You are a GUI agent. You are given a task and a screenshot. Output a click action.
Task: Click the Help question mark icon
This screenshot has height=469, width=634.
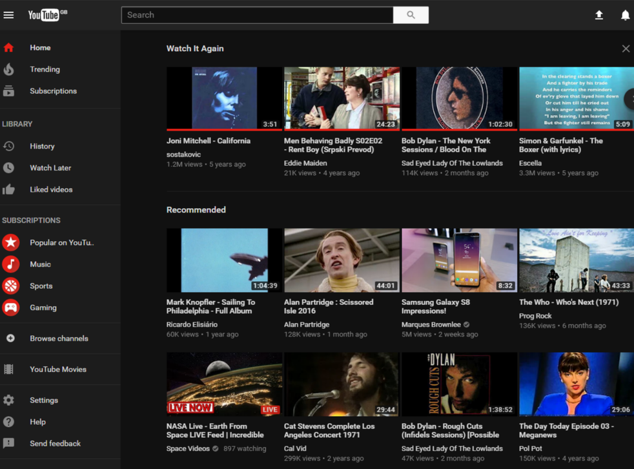(8, 422)
